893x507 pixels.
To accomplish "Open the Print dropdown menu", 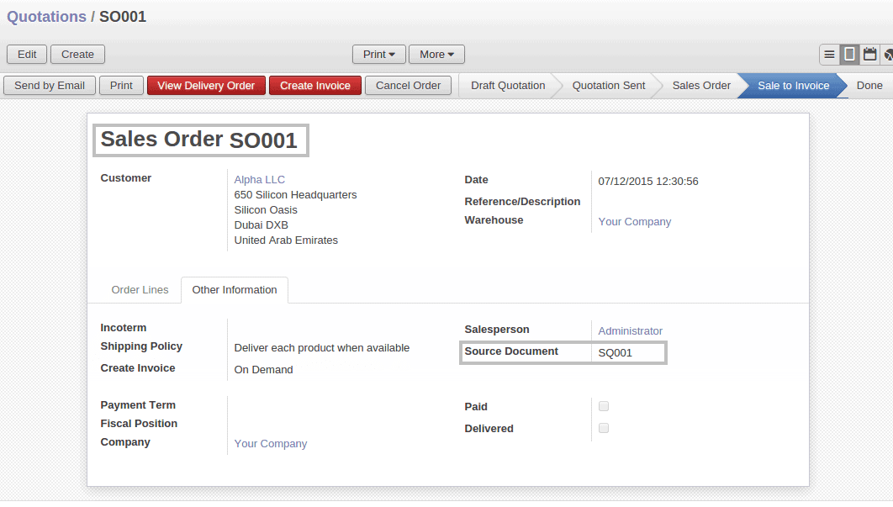I will click(x=378, y=54).
